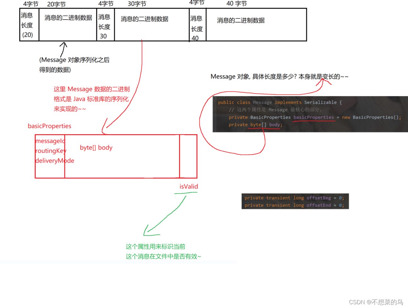
Task: Click the red "byte[] body" label
Action: click(x=96, y=148)
